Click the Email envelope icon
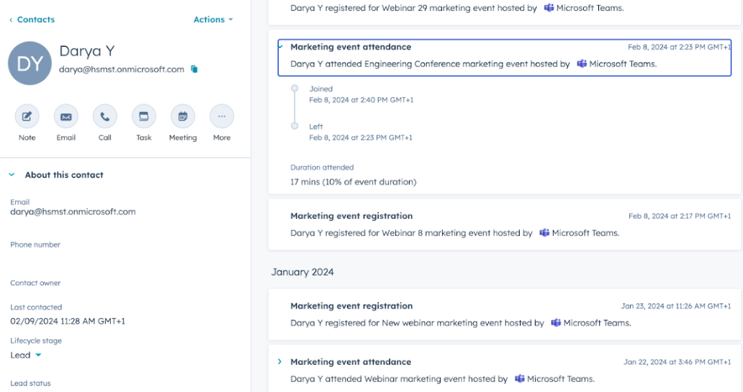Screen dimensions: 743x392 click(x=66, y=117)
